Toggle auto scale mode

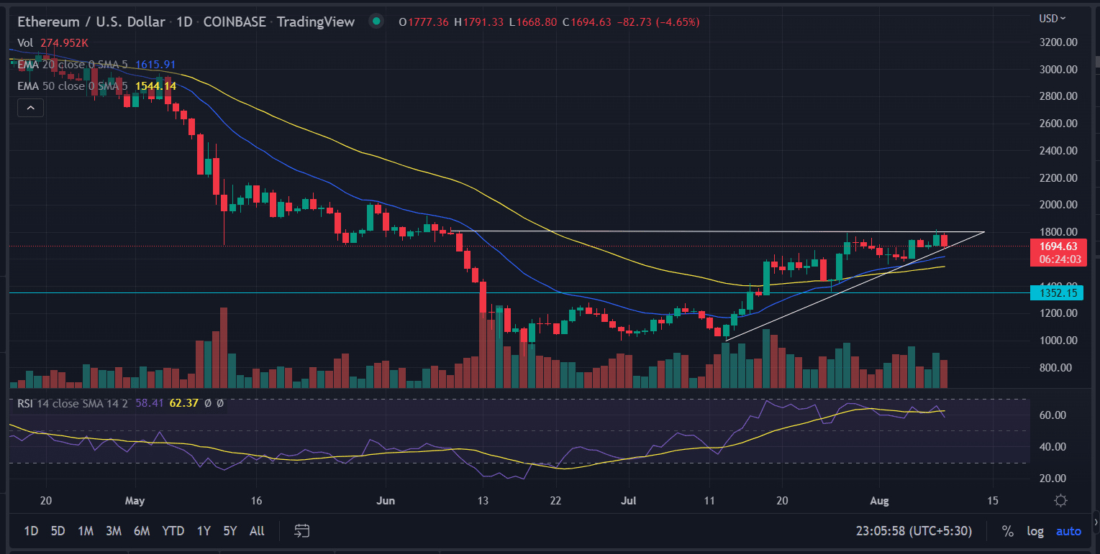point(1068,531)
